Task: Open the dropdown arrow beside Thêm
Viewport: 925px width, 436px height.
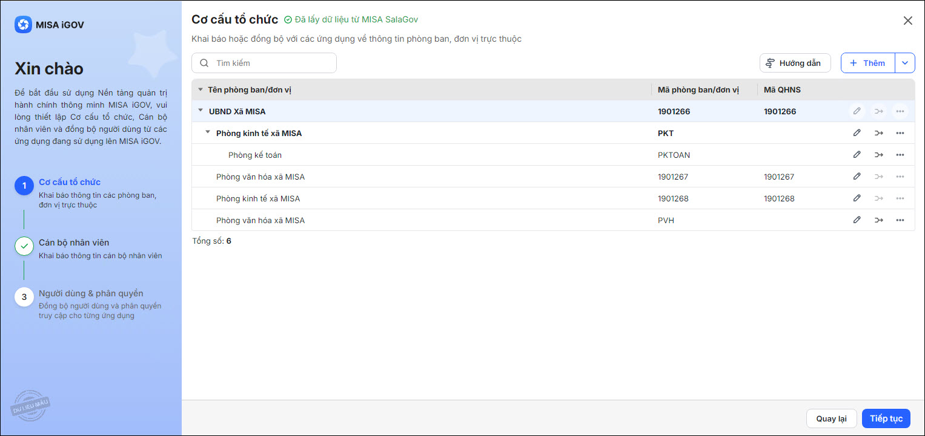Action: [905, 63]
